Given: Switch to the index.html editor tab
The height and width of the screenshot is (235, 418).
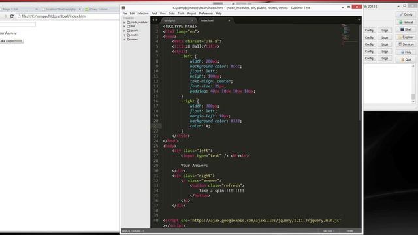Looking at the screenshot, I should pyautogui.click(x=215, y=20).
